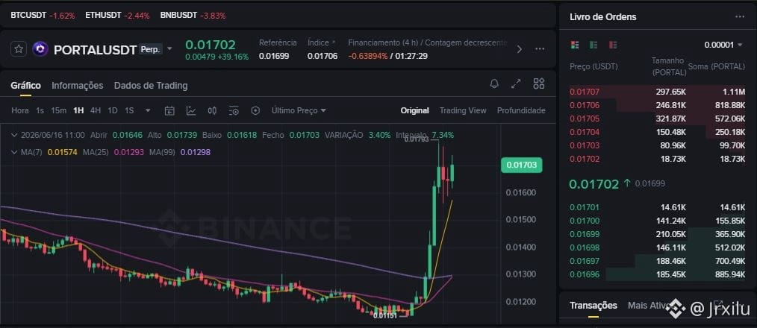The width and height of the screenshot is (757, 328).
Task: Select the Original chart view
Action: (x=415, y=110)
